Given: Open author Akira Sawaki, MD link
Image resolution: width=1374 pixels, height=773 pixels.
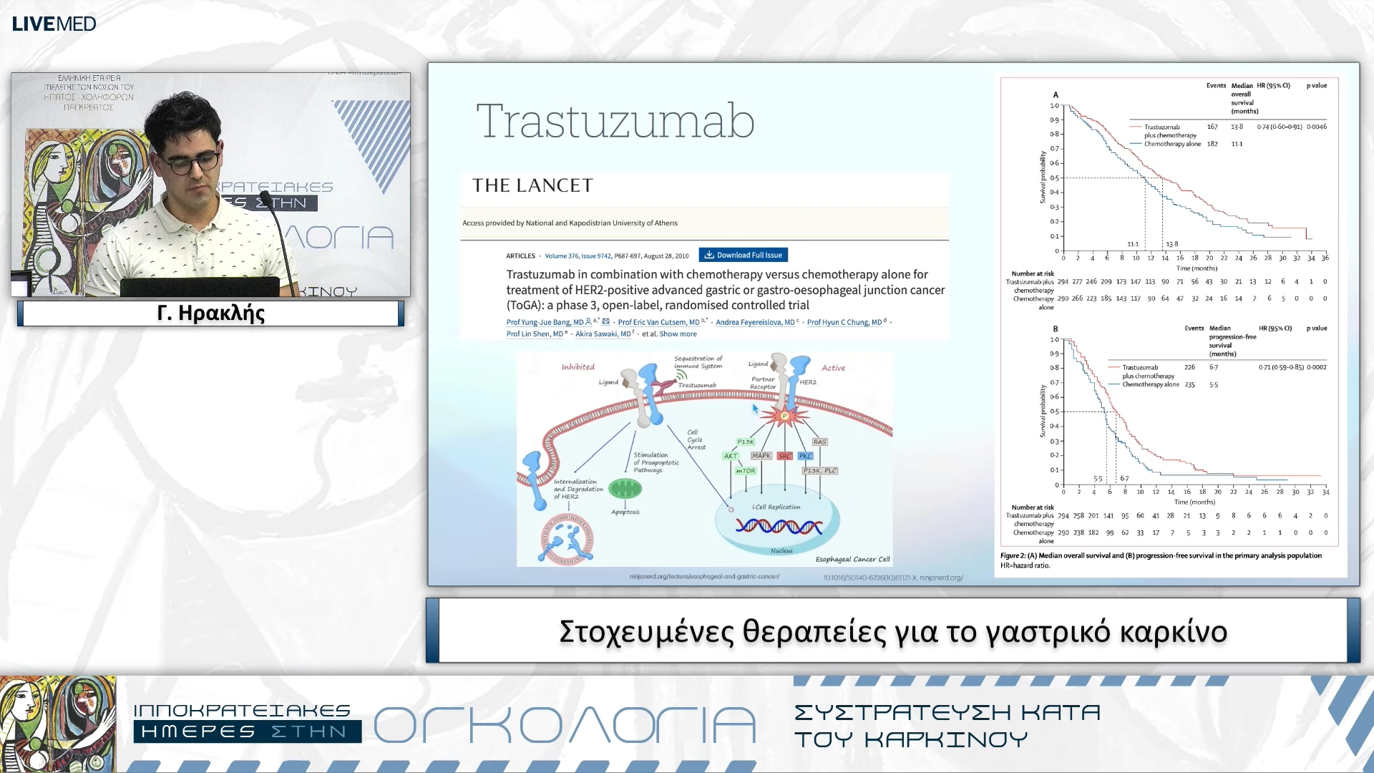Looking at the screenshot, I should [x=603, y=334].
